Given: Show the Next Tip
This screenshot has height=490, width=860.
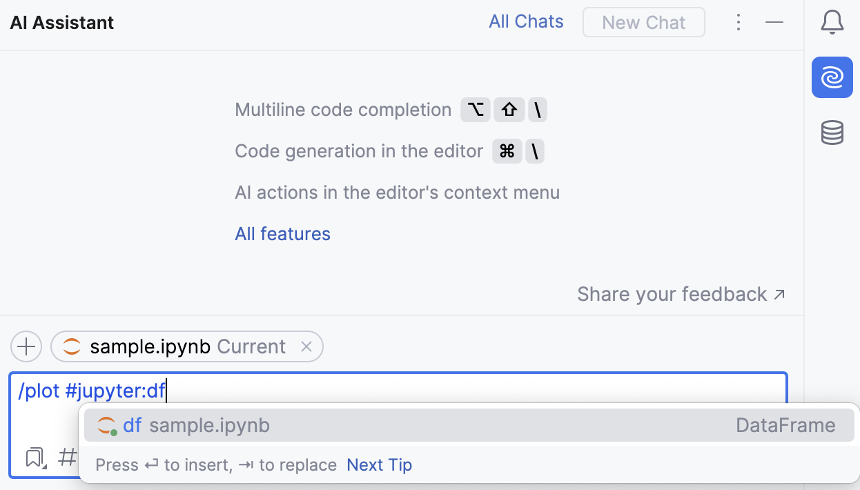Looking at the screenshot, I should (x=379, y=464).
